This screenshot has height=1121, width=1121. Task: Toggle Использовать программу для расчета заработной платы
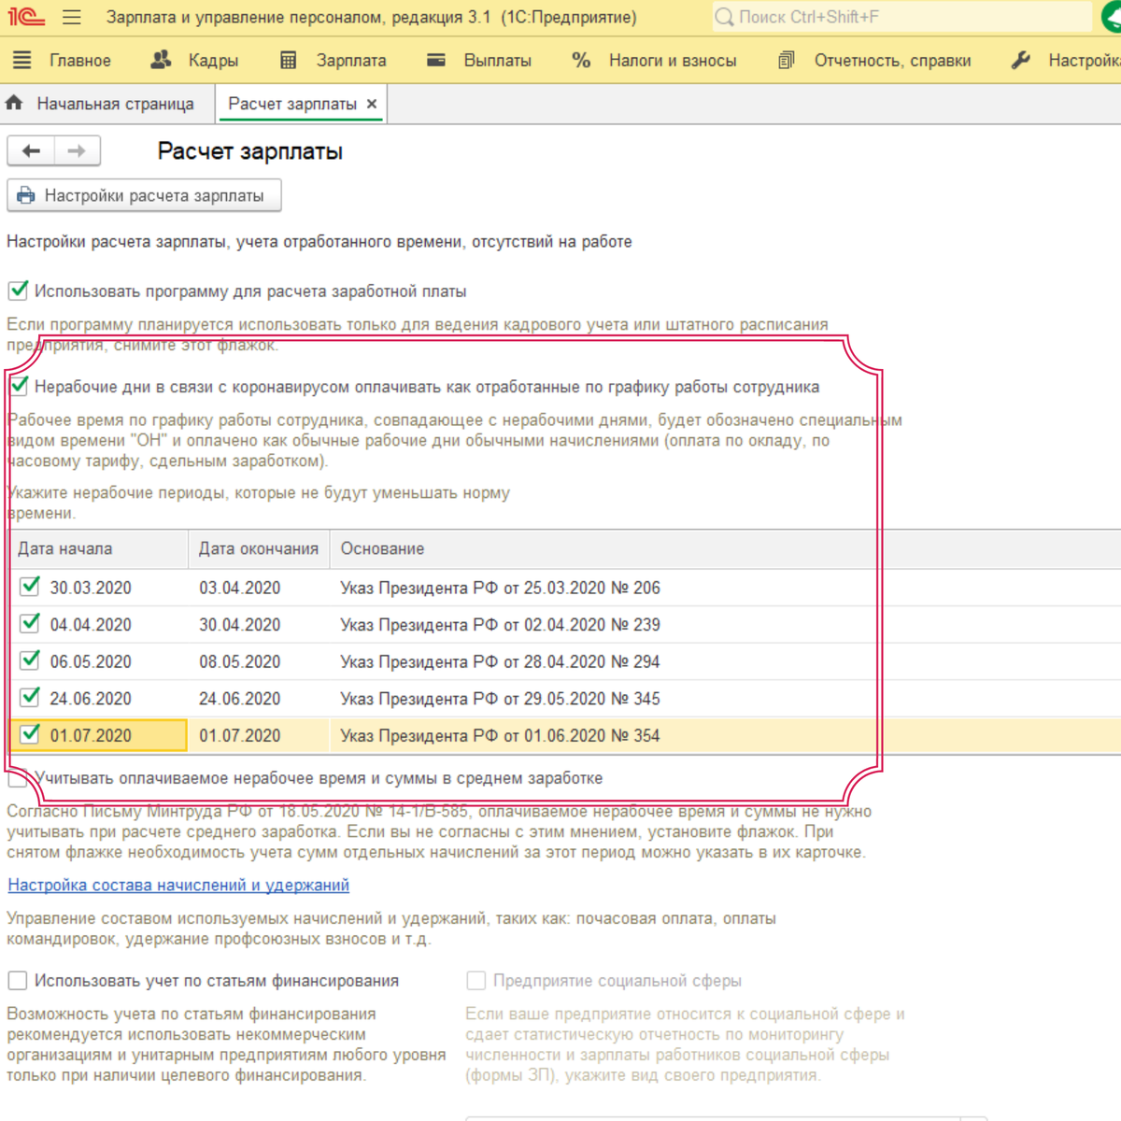(18, 291)
